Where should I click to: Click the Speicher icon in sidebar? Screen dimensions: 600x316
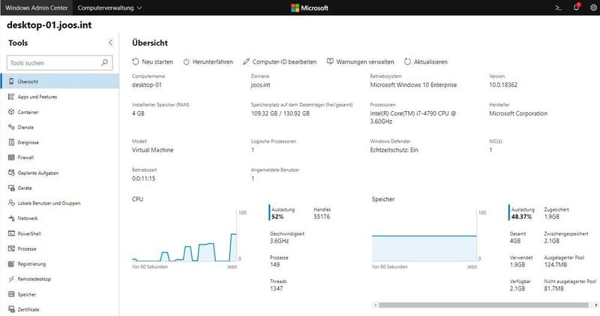11,294
